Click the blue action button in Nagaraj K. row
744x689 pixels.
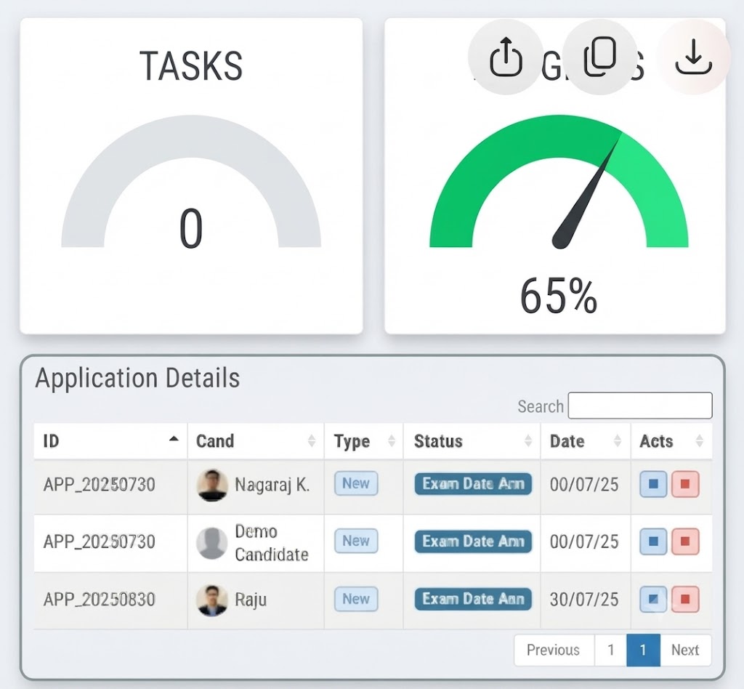pos(653,484)
